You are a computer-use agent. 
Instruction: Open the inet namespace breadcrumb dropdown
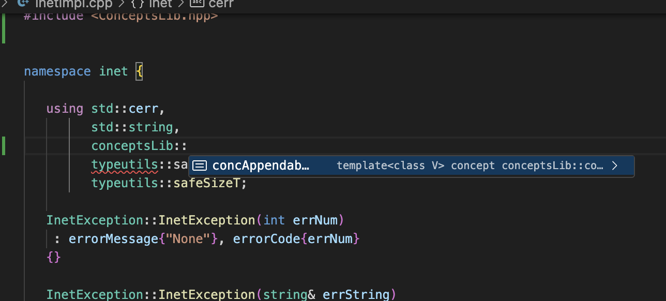[x=160, y=4]
